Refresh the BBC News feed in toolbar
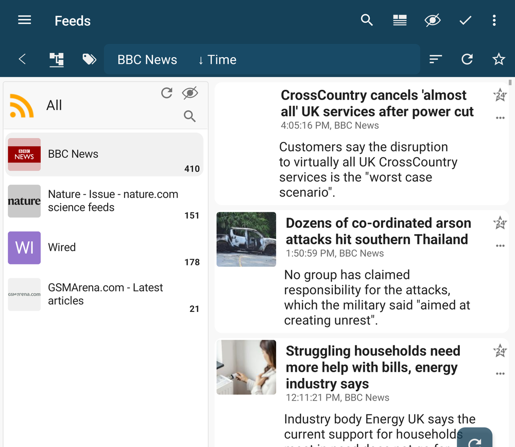 pyautogui.click(x=467, y=59)
